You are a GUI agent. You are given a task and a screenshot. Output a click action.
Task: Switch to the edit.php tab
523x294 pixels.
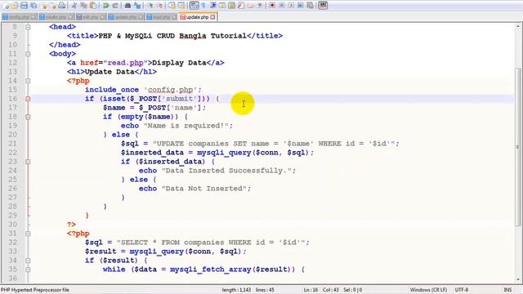pos(91,17)
